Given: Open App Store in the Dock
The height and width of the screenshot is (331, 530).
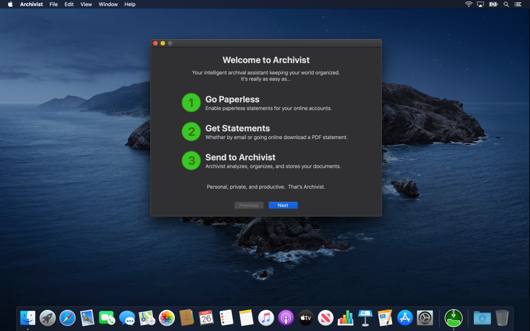Looking at the screenshot, I should tap(405, 318).
